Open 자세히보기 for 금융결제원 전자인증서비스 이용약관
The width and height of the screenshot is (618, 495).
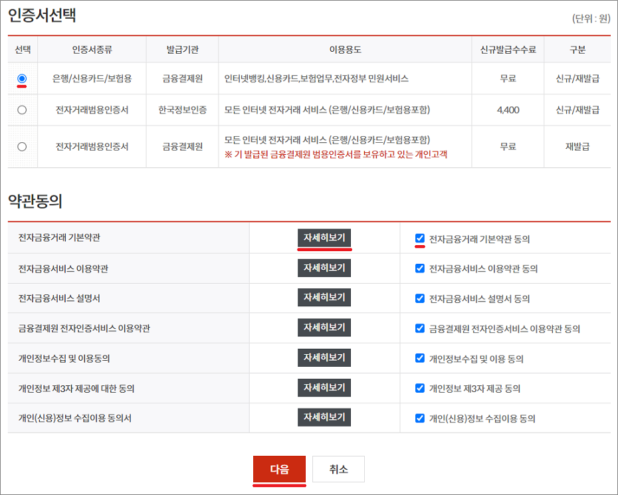[324, 328]
